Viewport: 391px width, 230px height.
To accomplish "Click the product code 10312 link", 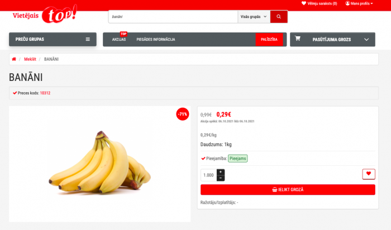I will tap(45, 93).
